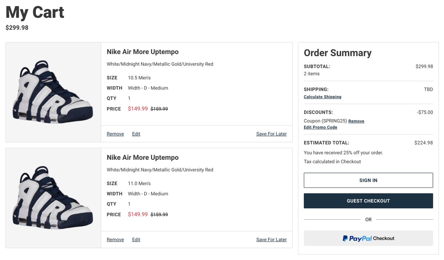Save the 10.5 Men's shoe for later
Screen dimensions: 444x260
click(x=271, y=134)
